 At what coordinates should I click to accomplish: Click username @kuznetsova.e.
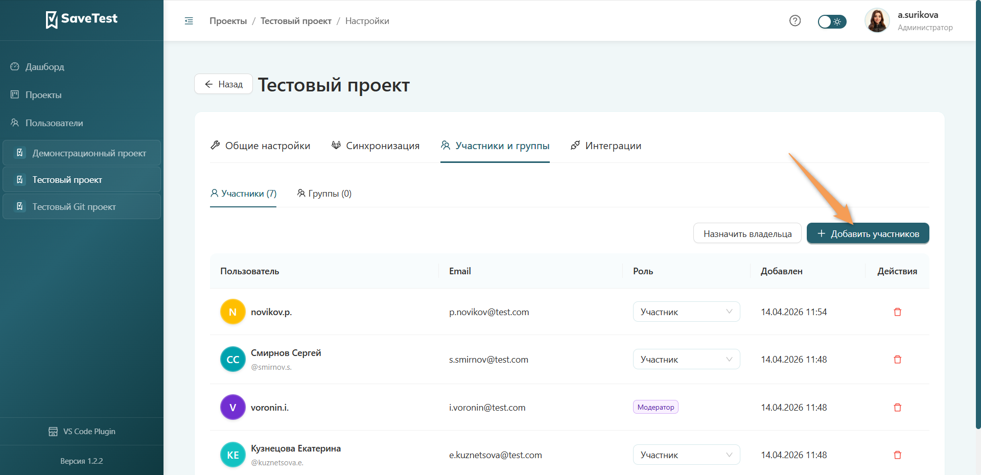point(277,463)
